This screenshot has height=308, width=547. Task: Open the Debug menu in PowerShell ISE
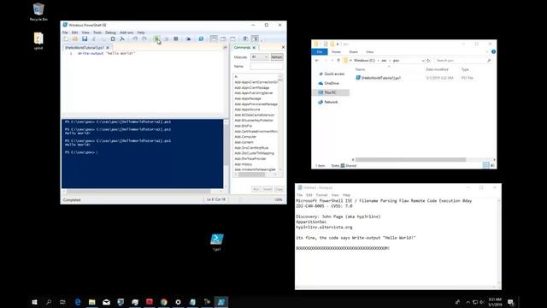[x=110, y=33]
